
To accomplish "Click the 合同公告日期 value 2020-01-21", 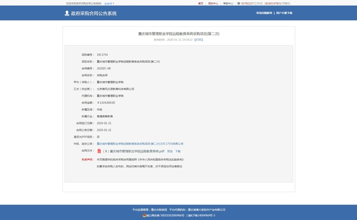I will point(104,130).
